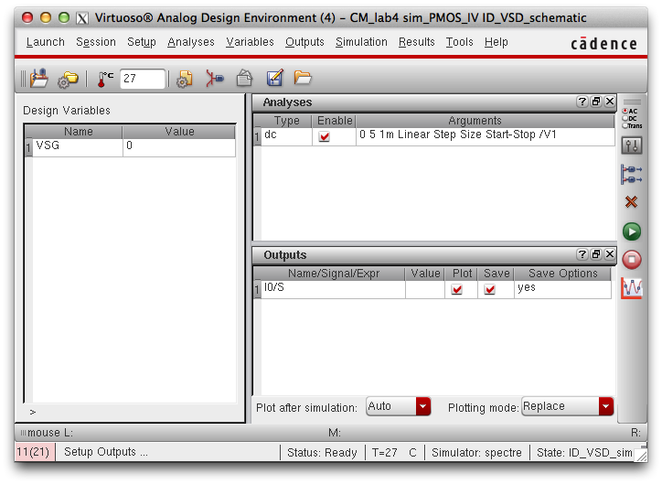The image size is (662, 484).
Task: Select the I0/S output row name
Action: 333,289
